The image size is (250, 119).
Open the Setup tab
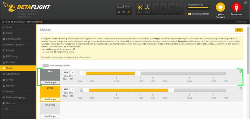point(18,27)
